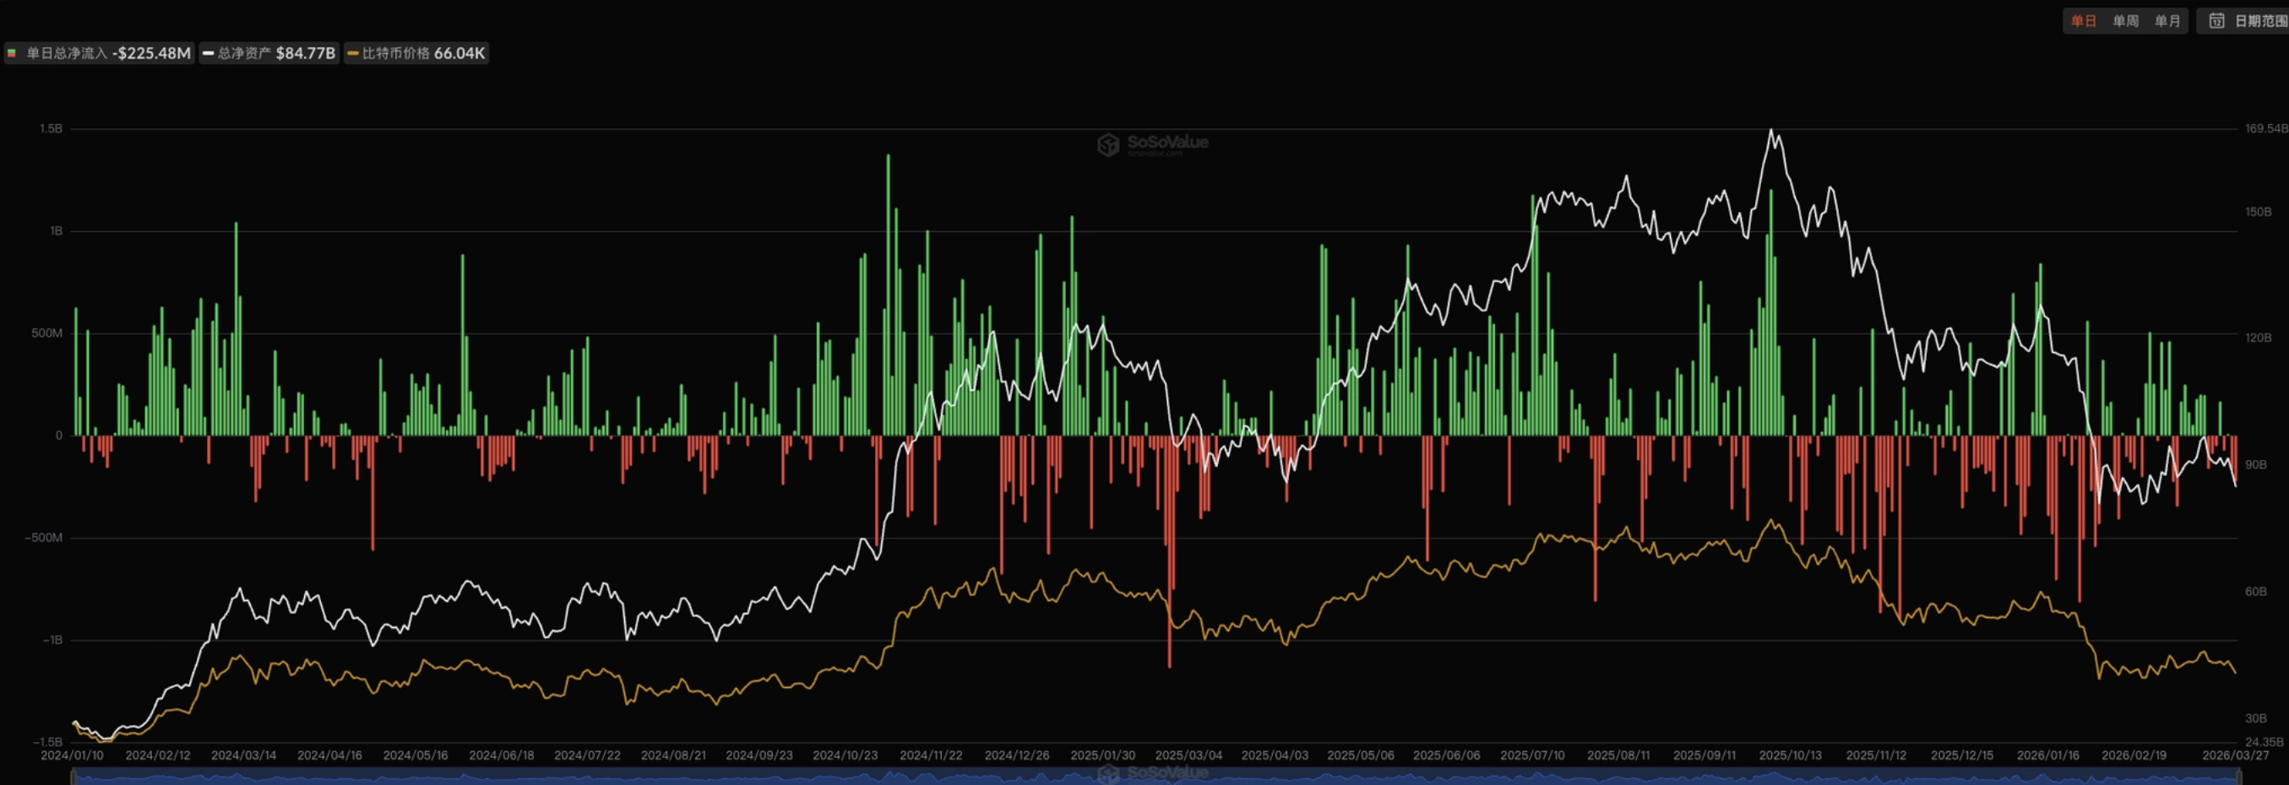Click the calendar icon beside 日期范围
The height and width of the screenshot is (785, 2289).
(x=2216, y=20)
